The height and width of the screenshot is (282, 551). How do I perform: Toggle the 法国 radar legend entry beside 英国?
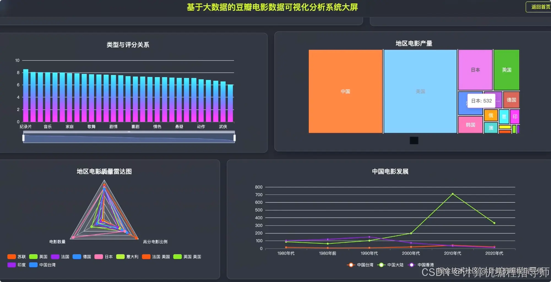tap(60, 257)
